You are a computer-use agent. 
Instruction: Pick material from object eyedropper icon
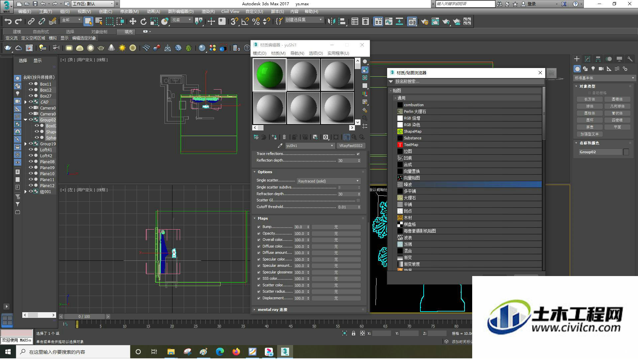[x=280, y=146]
